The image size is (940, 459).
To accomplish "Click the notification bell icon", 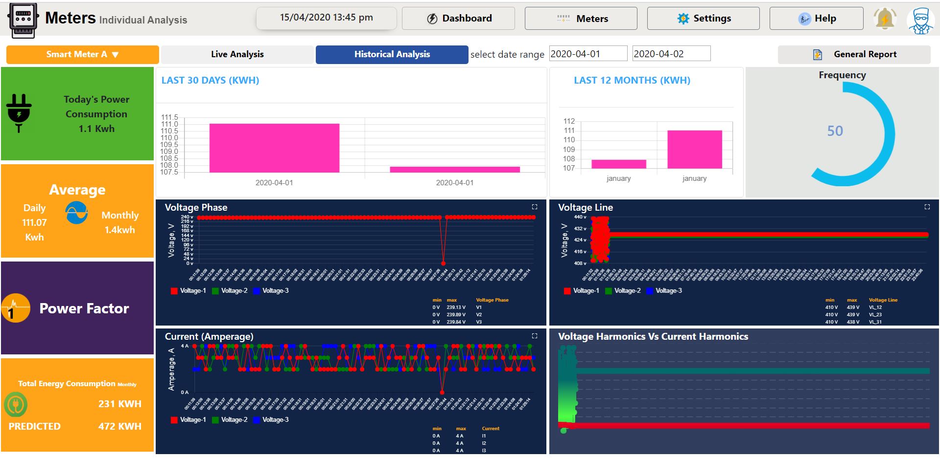I will (x=885, y=19).
